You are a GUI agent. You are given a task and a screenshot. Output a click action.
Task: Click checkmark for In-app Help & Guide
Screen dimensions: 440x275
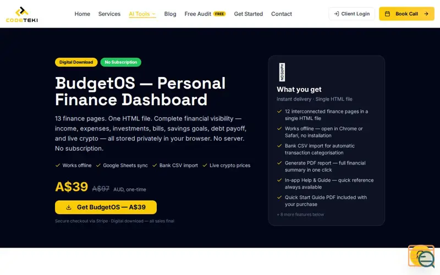pos(279,180)
